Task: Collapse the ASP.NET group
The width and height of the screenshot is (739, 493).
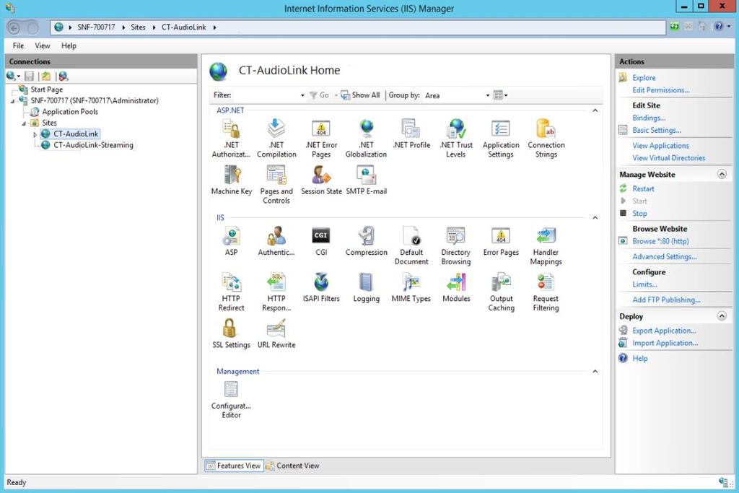Action: tap(595, 110)
